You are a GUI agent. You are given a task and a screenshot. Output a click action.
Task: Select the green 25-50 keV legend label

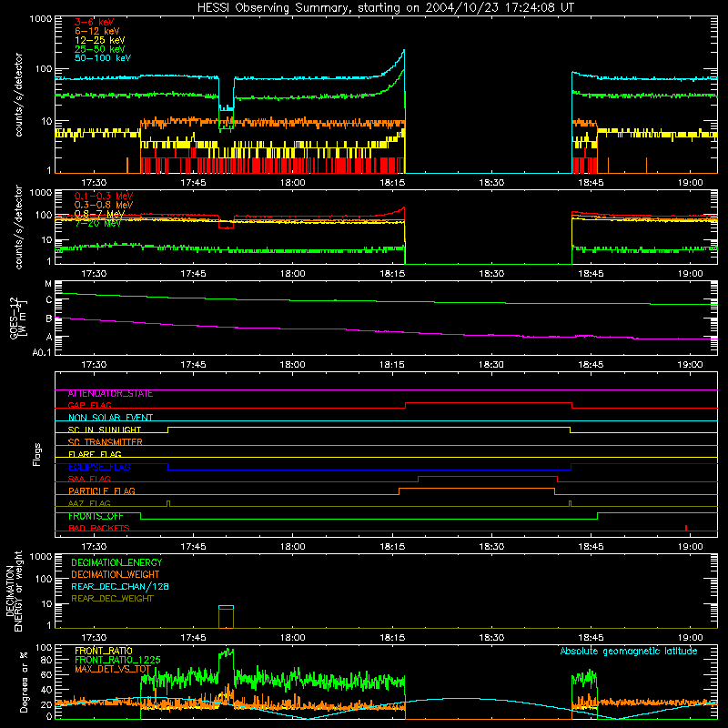100,49
